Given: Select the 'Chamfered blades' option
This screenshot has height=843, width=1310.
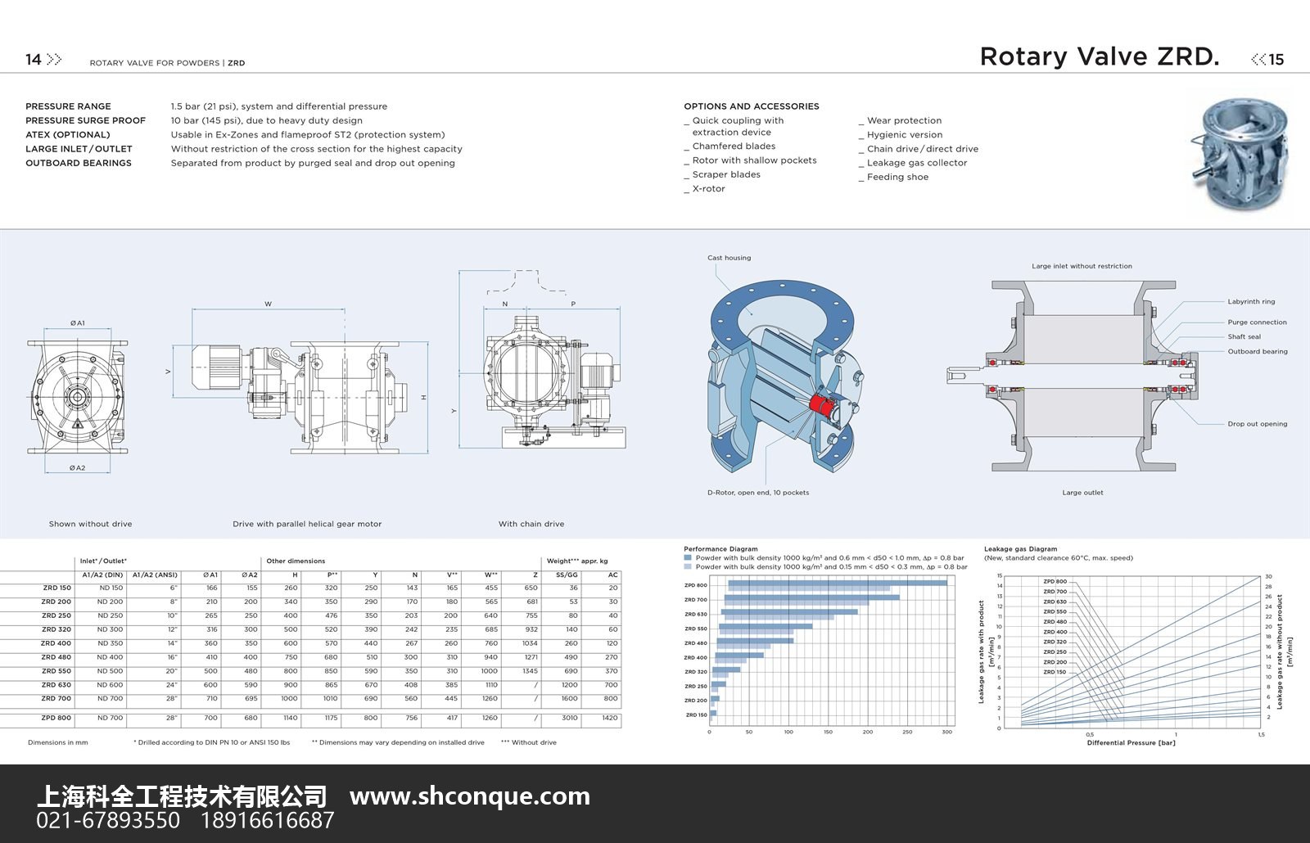Looking at the screenshot, I should point(734,147).
